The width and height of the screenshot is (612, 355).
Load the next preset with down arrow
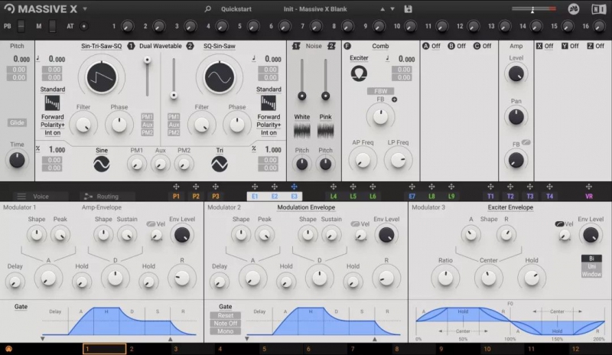[x=392, y=9]
